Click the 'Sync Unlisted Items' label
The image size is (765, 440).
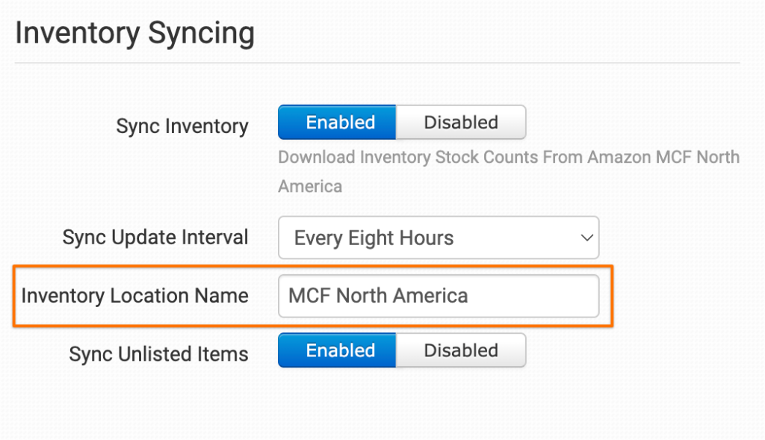pyautogui.click(x=158, y=353)
